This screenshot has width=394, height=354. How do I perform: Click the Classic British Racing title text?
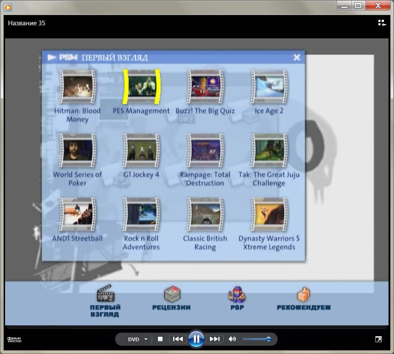[205, 242]
